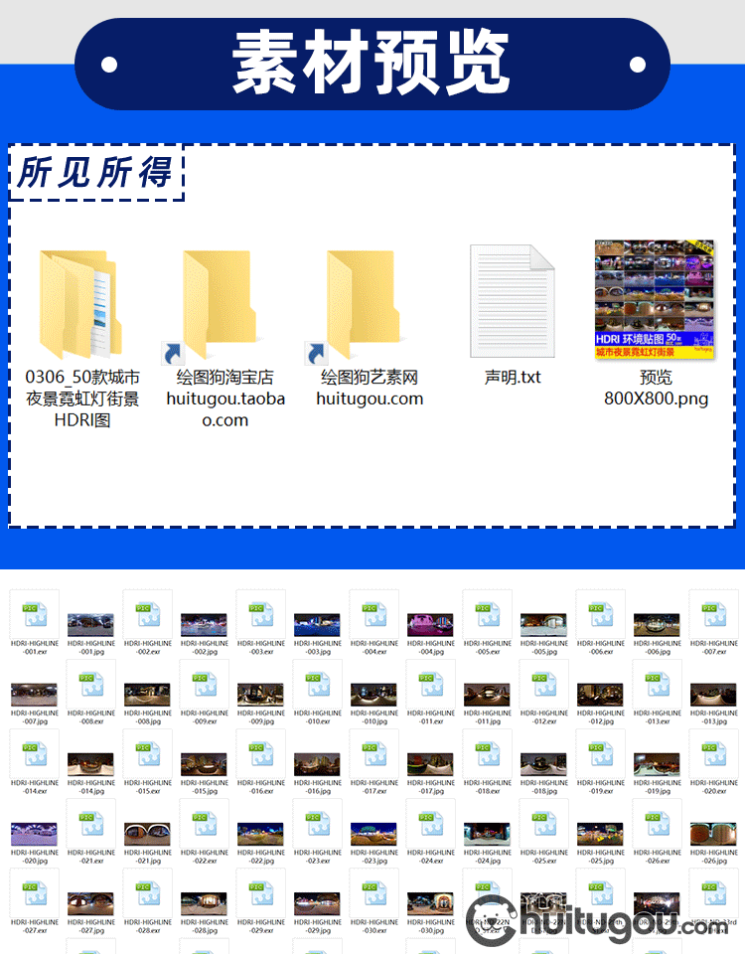The width and height of the screenshot is (745, 954).
Task: Open the HDRI-HIGHLINE-005.jpg thumbnail
Action: 543,625
